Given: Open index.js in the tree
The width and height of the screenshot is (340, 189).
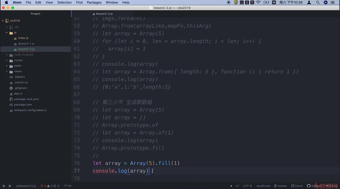Looking at the screenshot, I should [x=23, y=38].
